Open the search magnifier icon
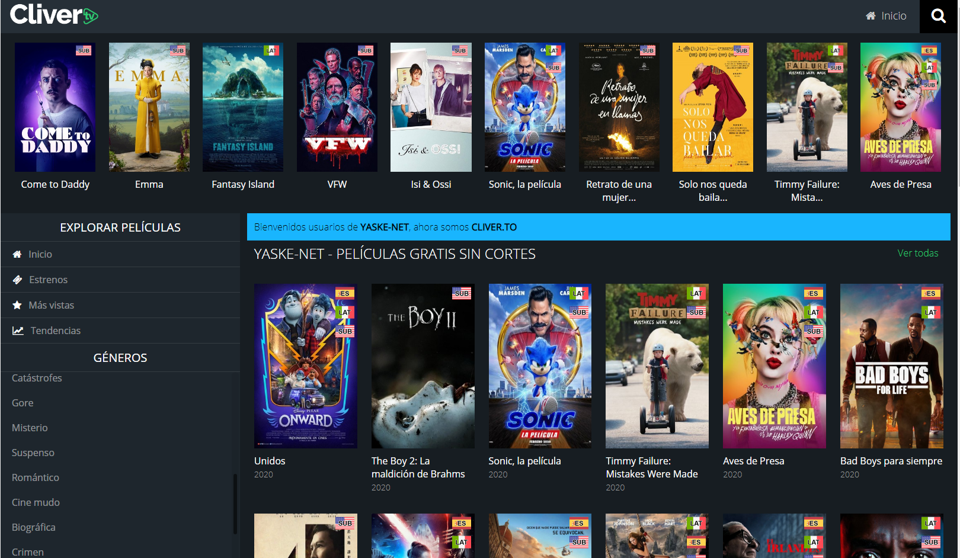Viewport: 960px width, 558px height. coord(938,16)
